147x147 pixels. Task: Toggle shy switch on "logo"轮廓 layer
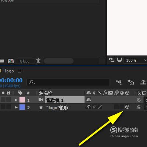[89, 107]
